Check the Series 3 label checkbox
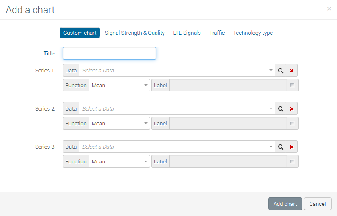The width and height of the screenshot is (337, 216). (292, 161)
